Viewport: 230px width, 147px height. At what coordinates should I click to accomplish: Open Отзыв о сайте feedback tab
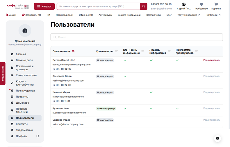(3, 73)
